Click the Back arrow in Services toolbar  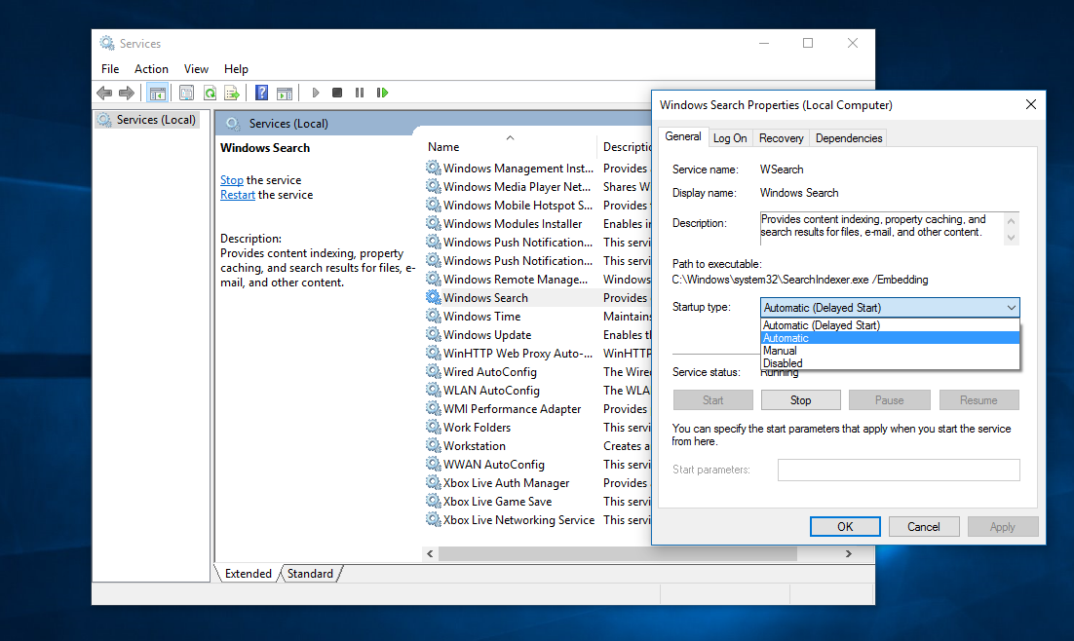point(104,93)
